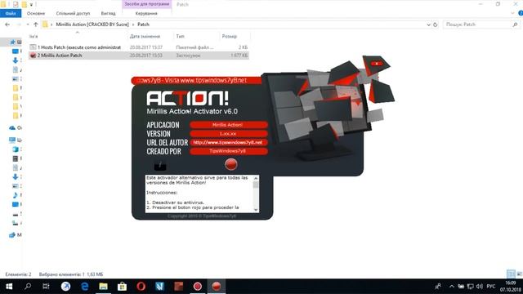Viewport: 523px width, 294px height.
Task: Click the Activator URL del autor field
Action: pos(229,142)
